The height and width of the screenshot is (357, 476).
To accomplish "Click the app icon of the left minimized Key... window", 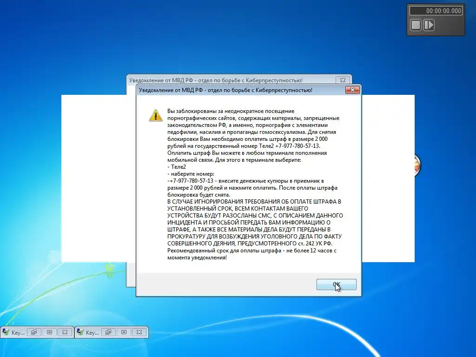I will point(6,332).
